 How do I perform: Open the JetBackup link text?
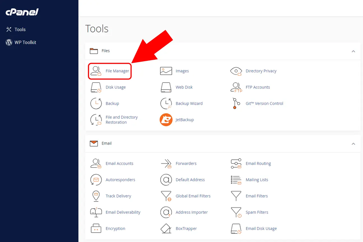click(x=185, y=119)
